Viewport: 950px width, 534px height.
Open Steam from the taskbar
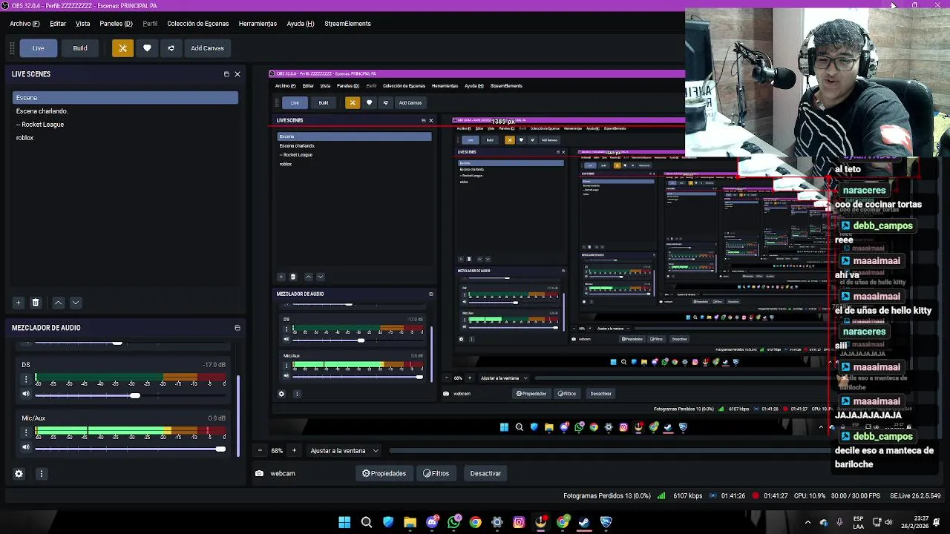pyautogui.click(x=584, y=522)
